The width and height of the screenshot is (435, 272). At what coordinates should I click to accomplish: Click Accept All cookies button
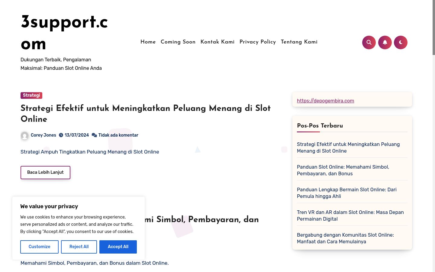(x=118, y=247)
